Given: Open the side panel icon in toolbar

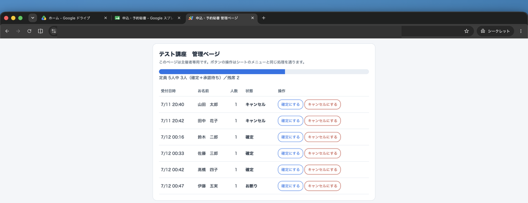Looking at the screenshot, I should click(x=40, y=31).
